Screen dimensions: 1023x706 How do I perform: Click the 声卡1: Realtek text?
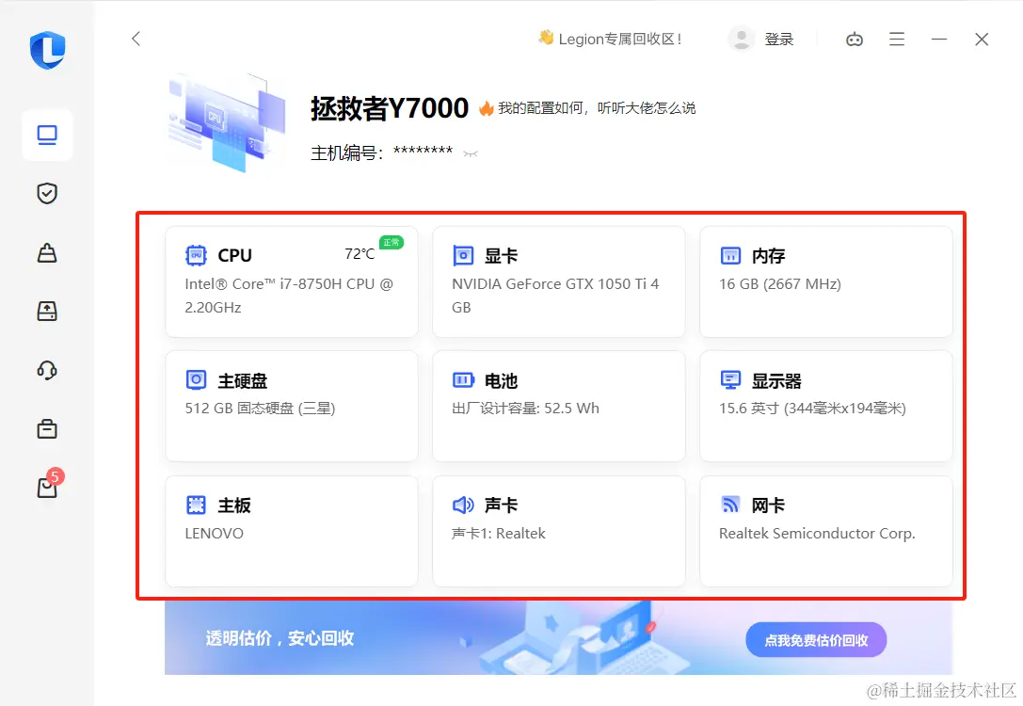tap(499, 534)
